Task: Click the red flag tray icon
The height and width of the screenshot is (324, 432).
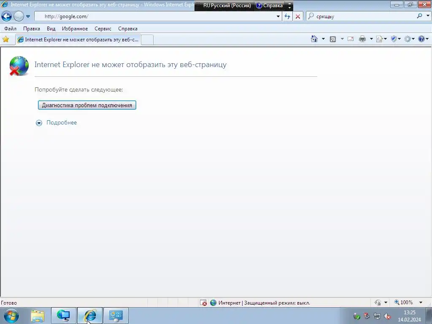Action: pyautogui.click(x=367, y=316)
